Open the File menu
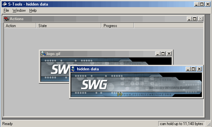The image size is (212, 127). pos(6,10)
